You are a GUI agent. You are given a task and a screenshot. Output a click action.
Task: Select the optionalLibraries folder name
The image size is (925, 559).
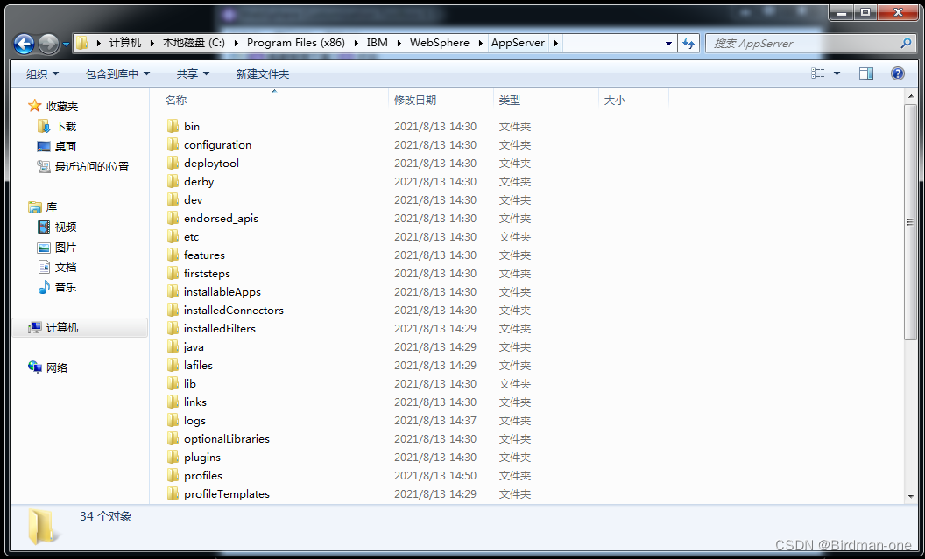(227, 439)
